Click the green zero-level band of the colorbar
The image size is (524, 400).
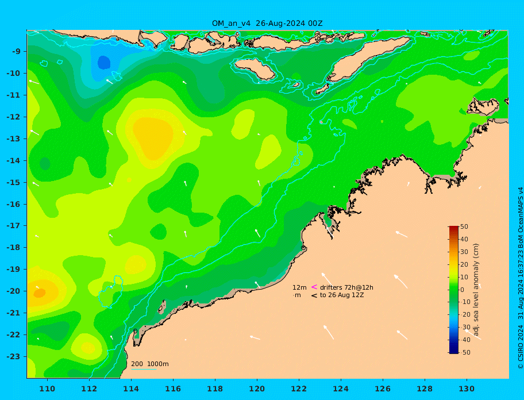pos(453,290)
